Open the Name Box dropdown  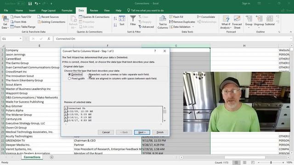pos(20,38)
